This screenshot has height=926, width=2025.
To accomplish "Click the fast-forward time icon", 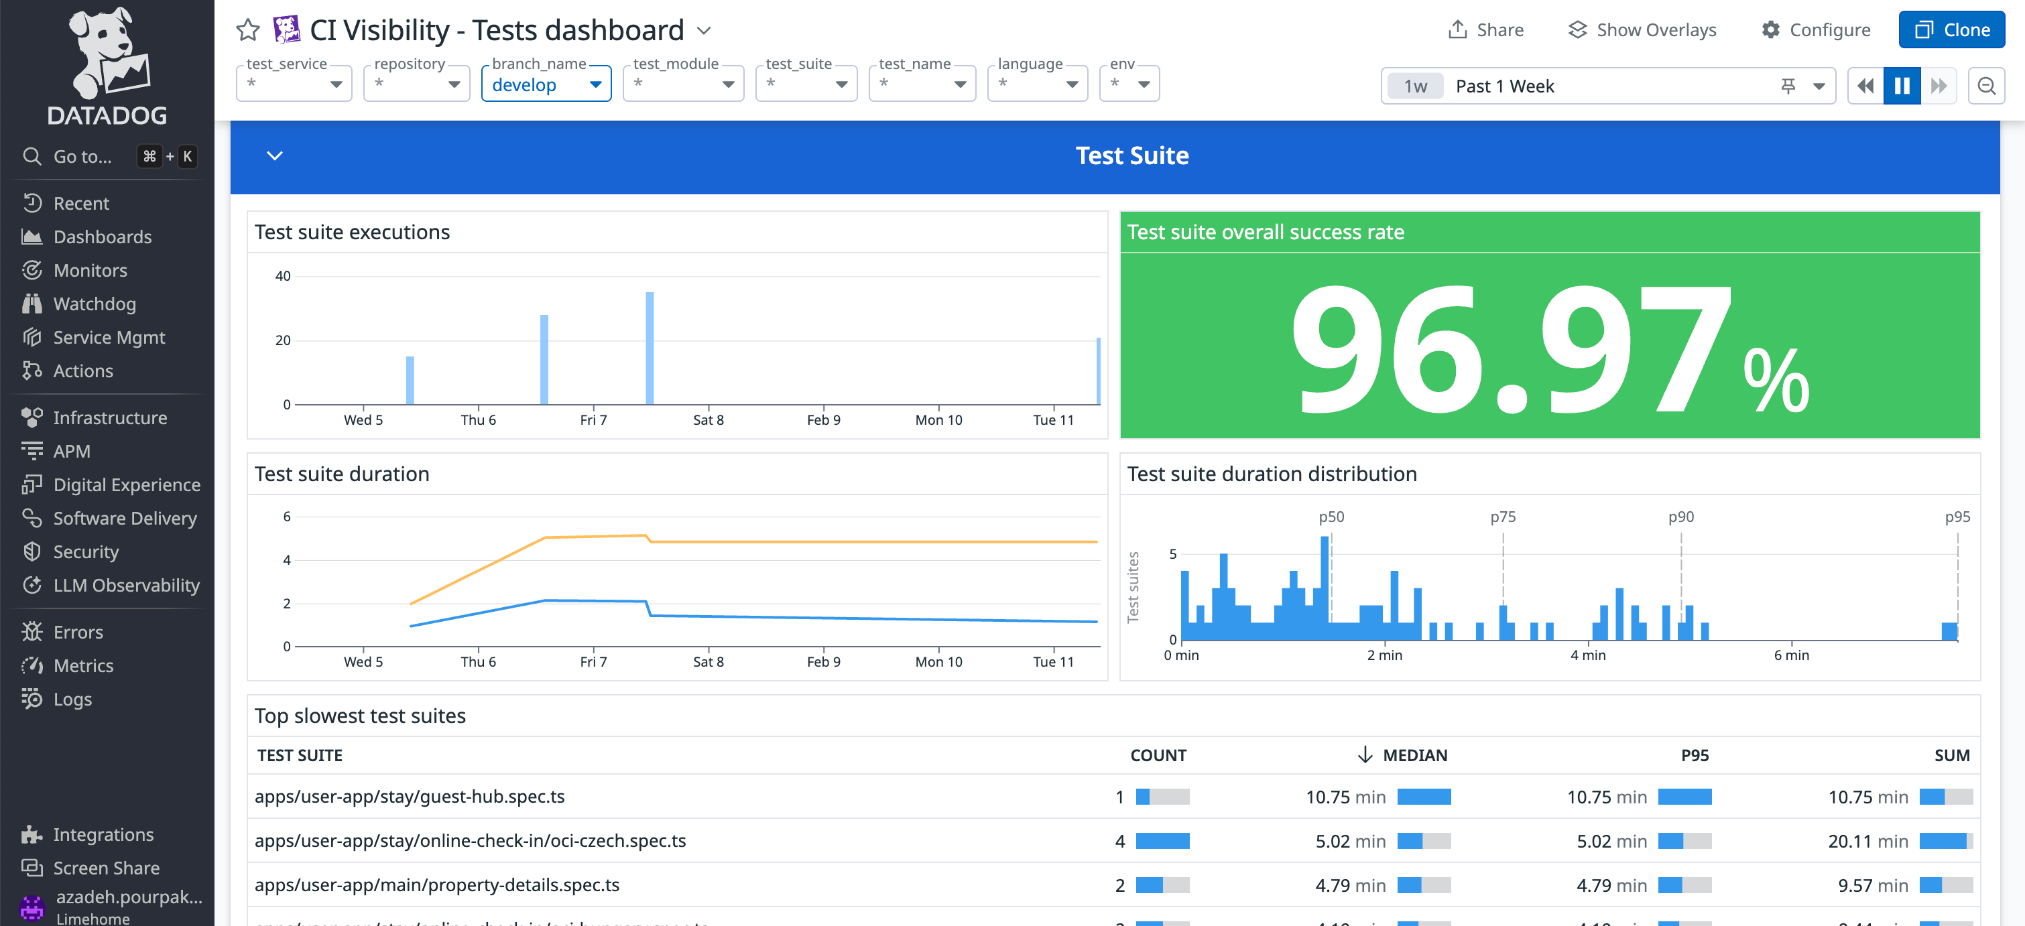I will pyautogui.click(x=1940, y=86).
